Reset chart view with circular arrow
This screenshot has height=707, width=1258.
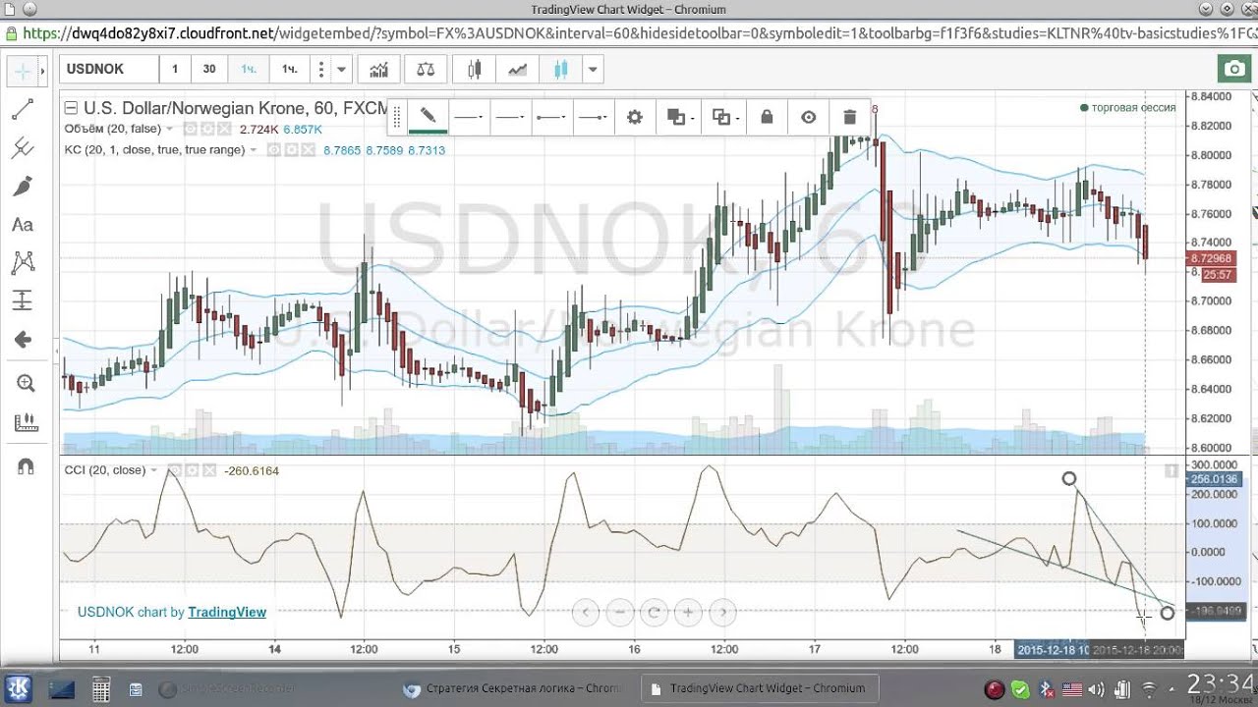[x=655, y=613]
